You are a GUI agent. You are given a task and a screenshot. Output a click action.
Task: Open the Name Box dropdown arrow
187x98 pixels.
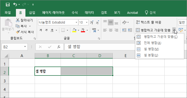coord(25,47)
